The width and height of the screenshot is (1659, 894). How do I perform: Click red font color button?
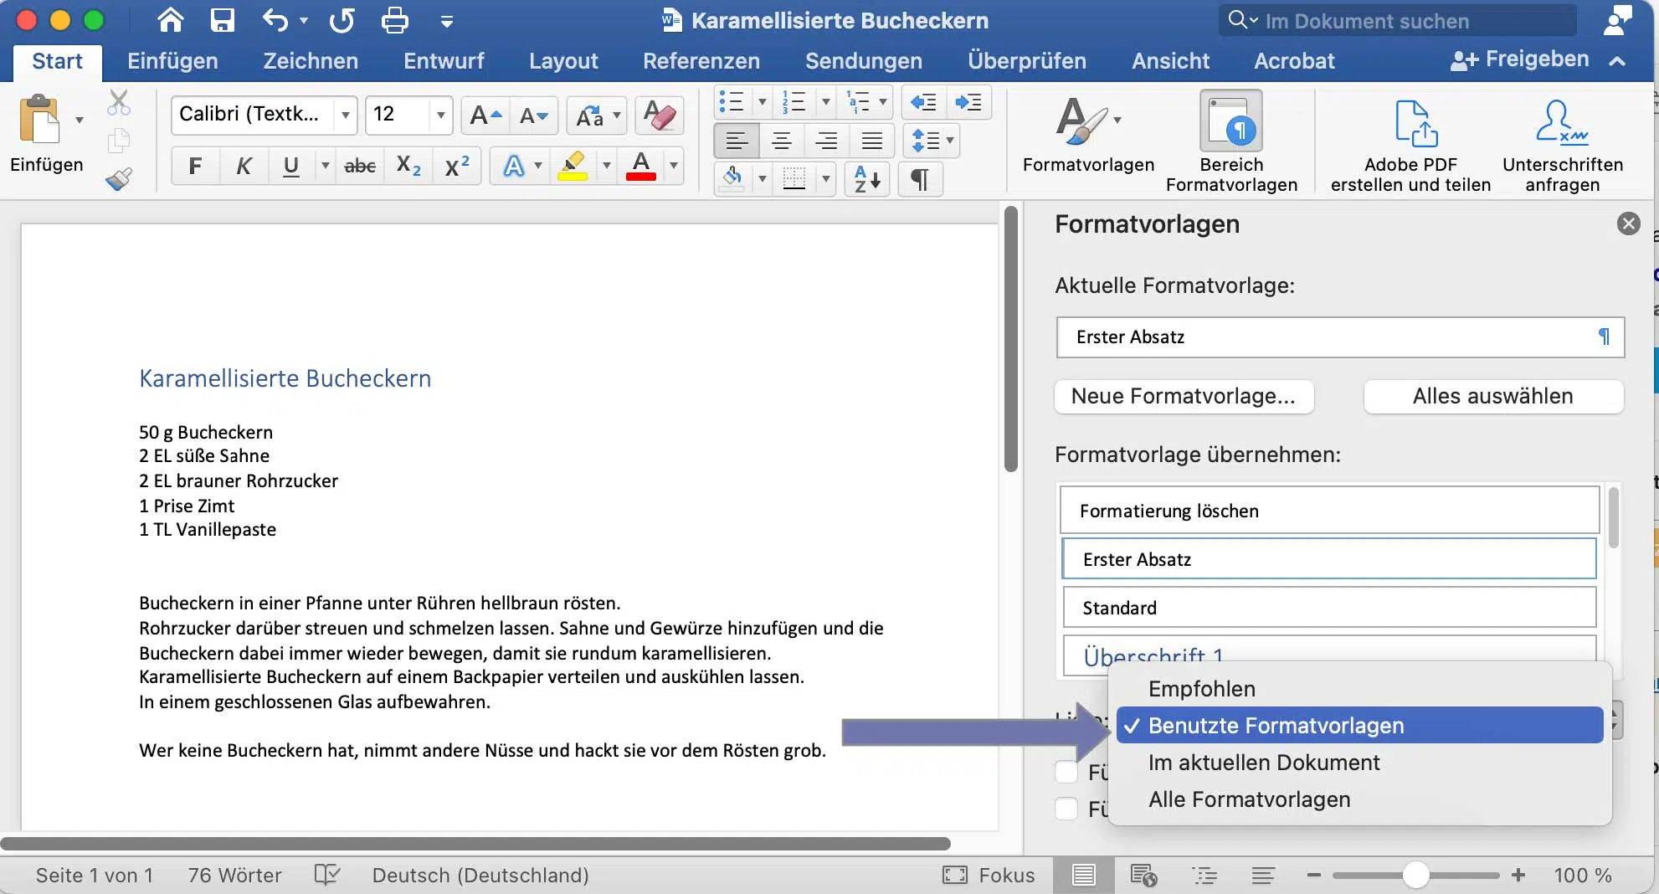click(641, 166)
